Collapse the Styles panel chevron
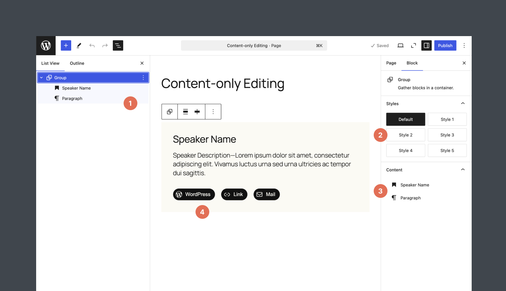Viewport: 506px width, 291px height. pos(463,103)
